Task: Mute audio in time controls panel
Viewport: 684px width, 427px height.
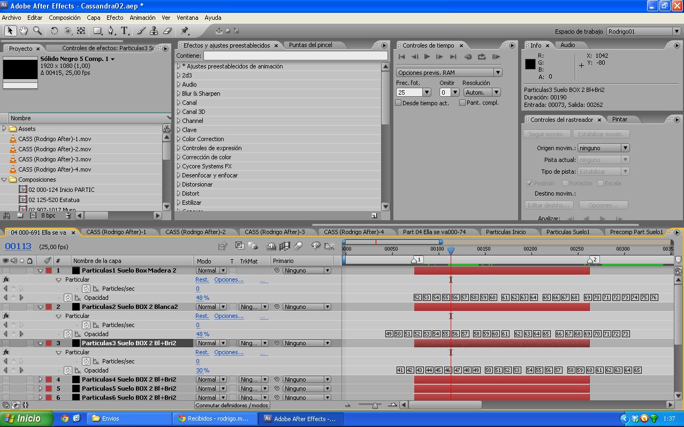Action: click(468, 57)
